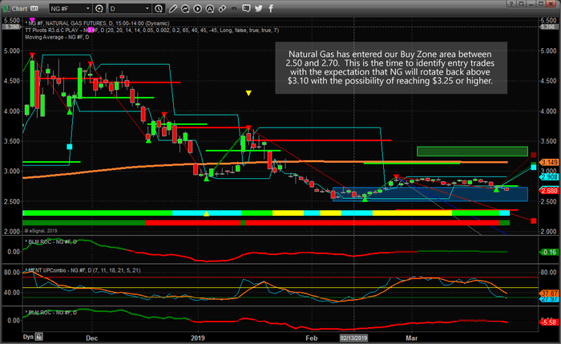The image size is (561, 344).
Task: Click the 02/13/2019 date marker on the time axis
Action: (x=355, y=339)
